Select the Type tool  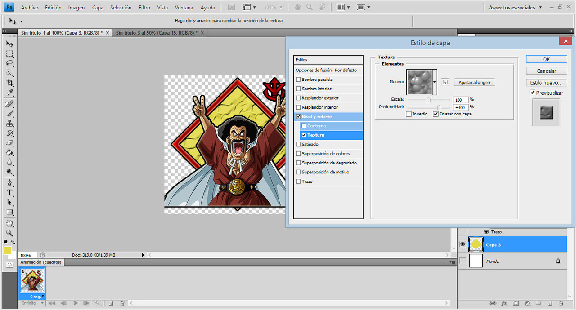9,193
